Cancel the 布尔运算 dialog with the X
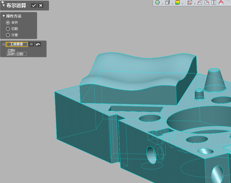The width and height of the screenshot is (231, 183). pos(41,5)
